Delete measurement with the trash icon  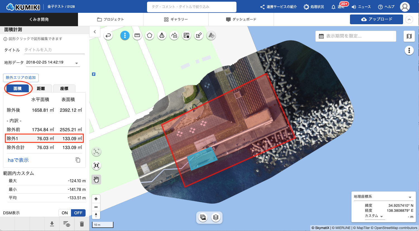tap(82, 224)
